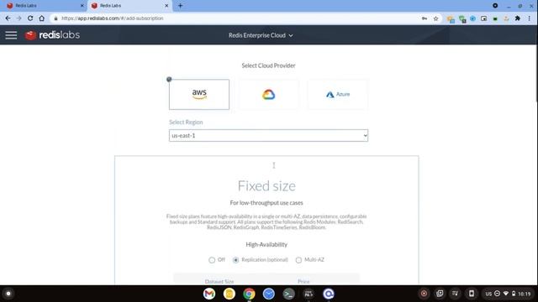Viewport: 538px width, 302px height.
Task: Go back in browser history
Action: [x=8, y=18]
